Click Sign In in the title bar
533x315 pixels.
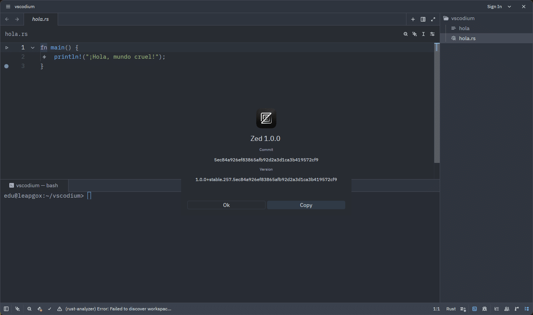[494, 7]
